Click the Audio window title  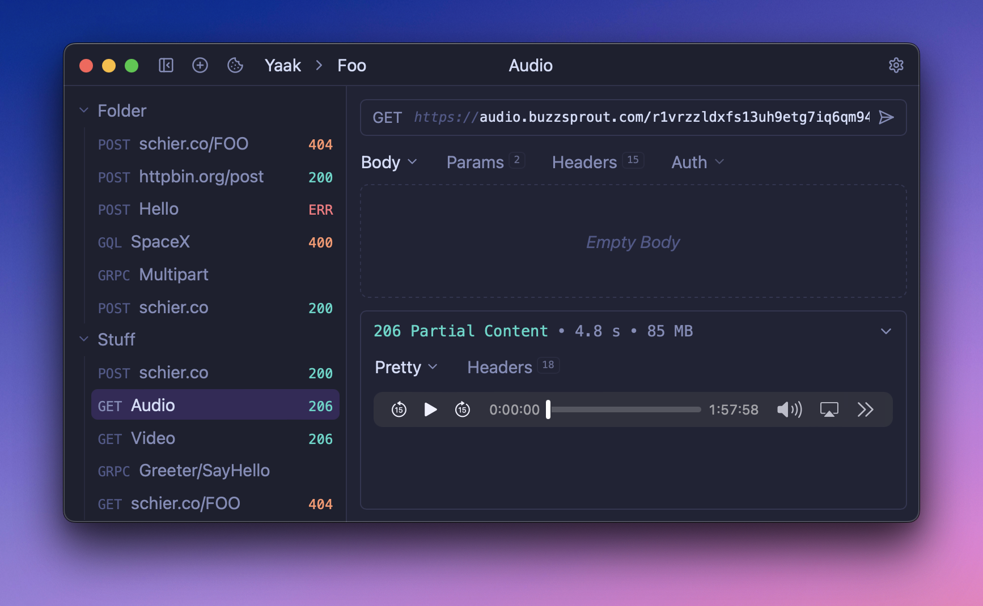click(531, 65)
